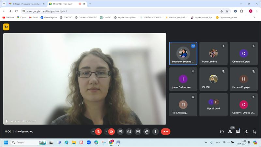Select the Свистун Олена participant tile
This screenshot has width=261, height=147.
click(x=244, y=105)
